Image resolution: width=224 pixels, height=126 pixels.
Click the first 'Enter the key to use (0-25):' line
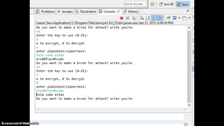point(62,35)
